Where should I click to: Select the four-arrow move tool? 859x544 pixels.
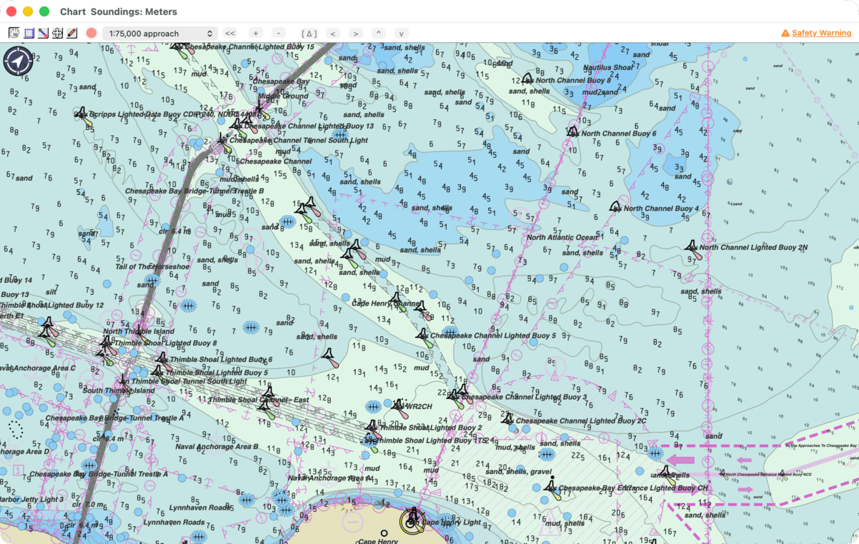coord(57,33)
